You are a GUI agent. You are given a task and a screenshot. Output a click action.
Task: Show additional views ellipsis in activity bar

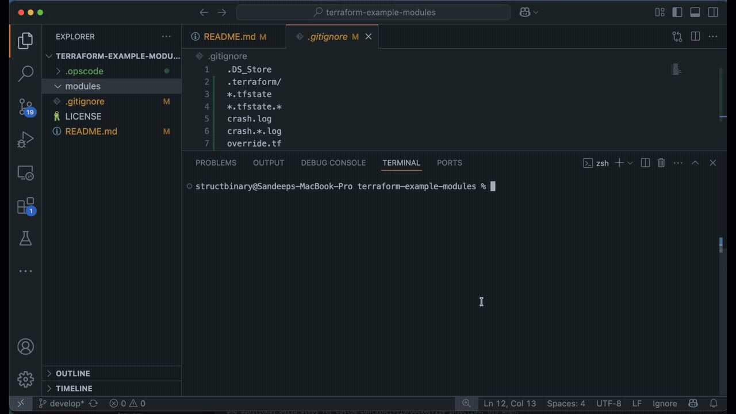tap(25, 271)
